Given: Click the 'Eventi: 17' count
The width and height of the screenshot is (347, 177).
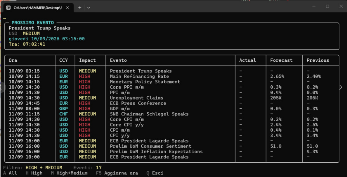Looking at the screenshot, I should 88,168.
